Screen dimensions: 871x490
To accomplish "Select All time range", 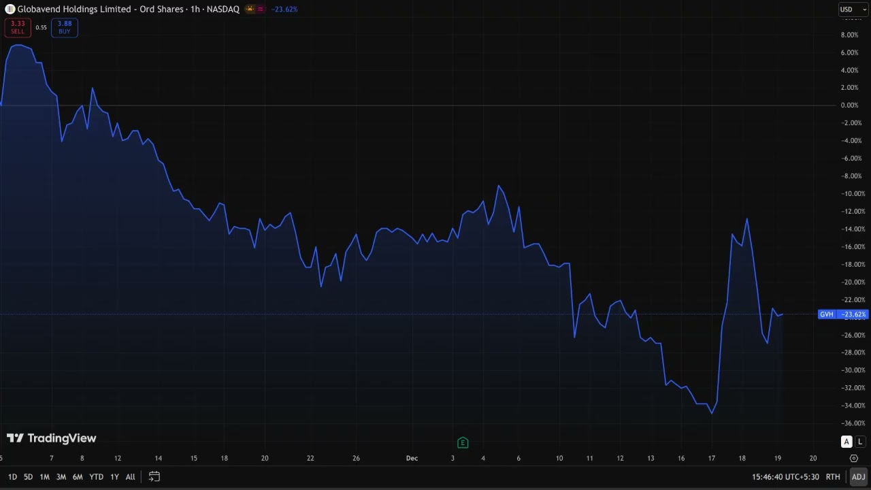I will 130,477.
